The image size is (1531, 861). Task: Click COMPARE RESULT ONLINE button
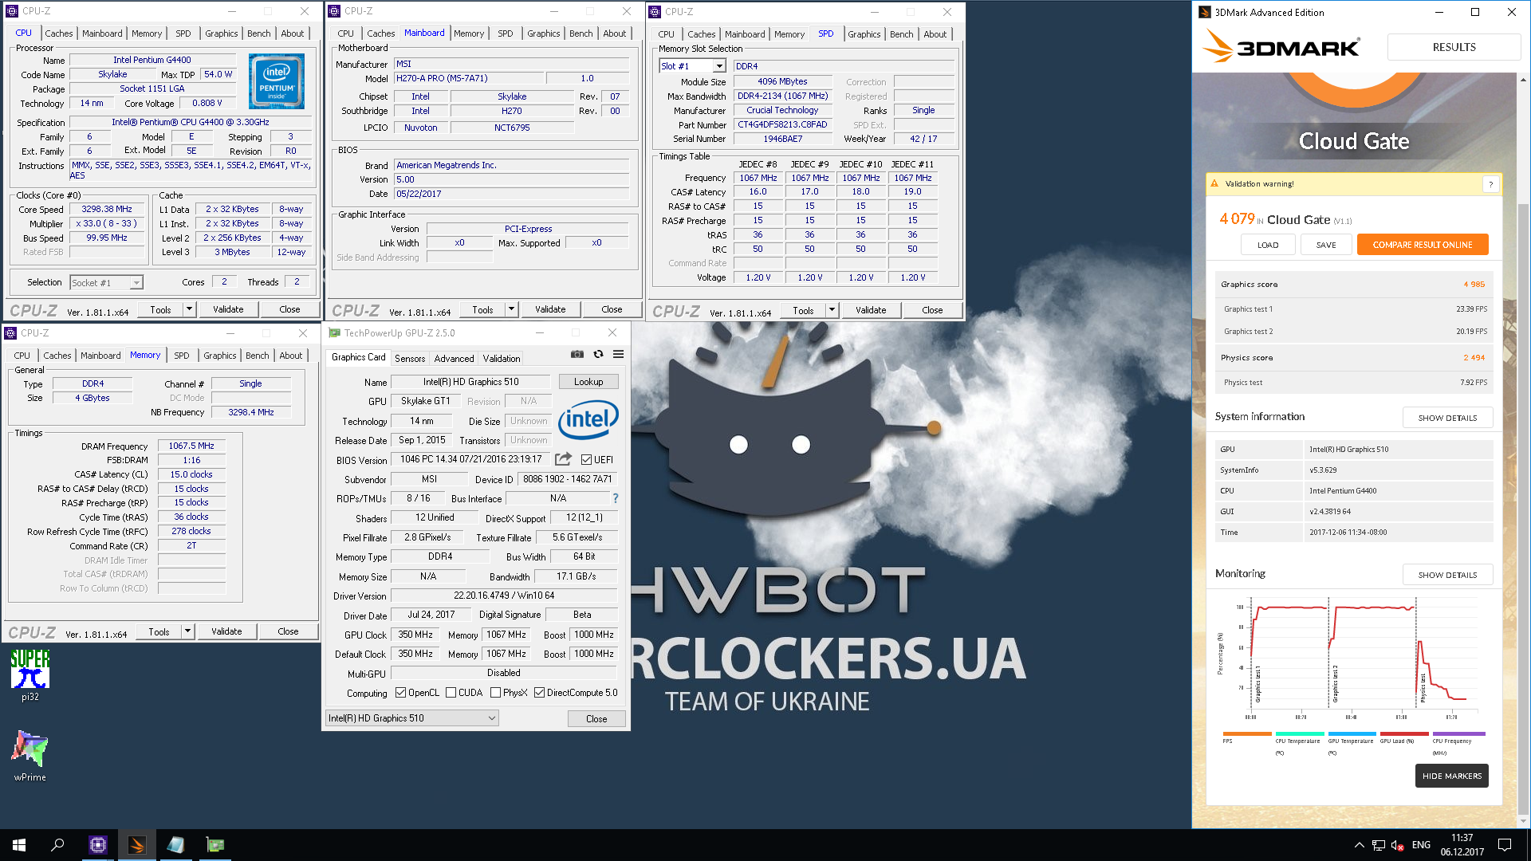coord(1423,245)
